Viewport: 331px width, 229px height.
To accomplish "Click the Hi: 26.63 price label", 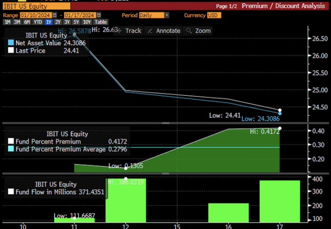I will pos(105,30).
